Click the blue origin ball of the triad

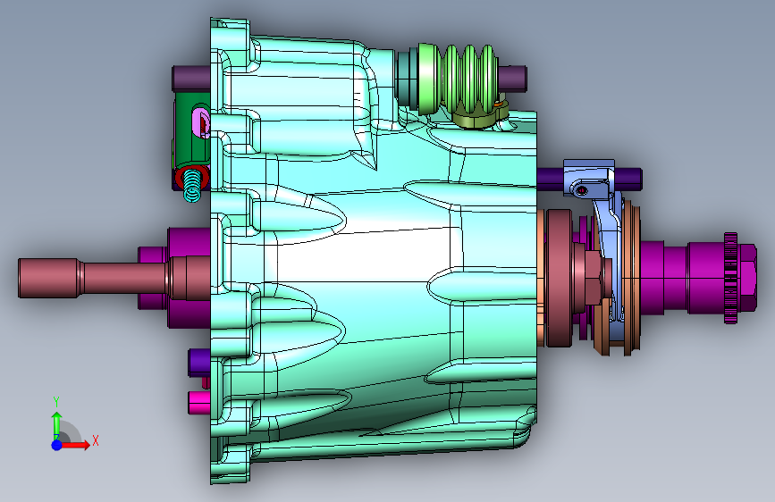coord(57,445)
